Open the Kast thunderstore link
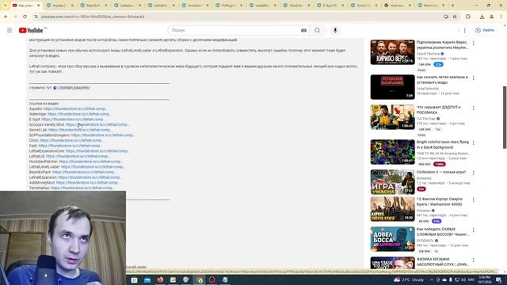 71,146
